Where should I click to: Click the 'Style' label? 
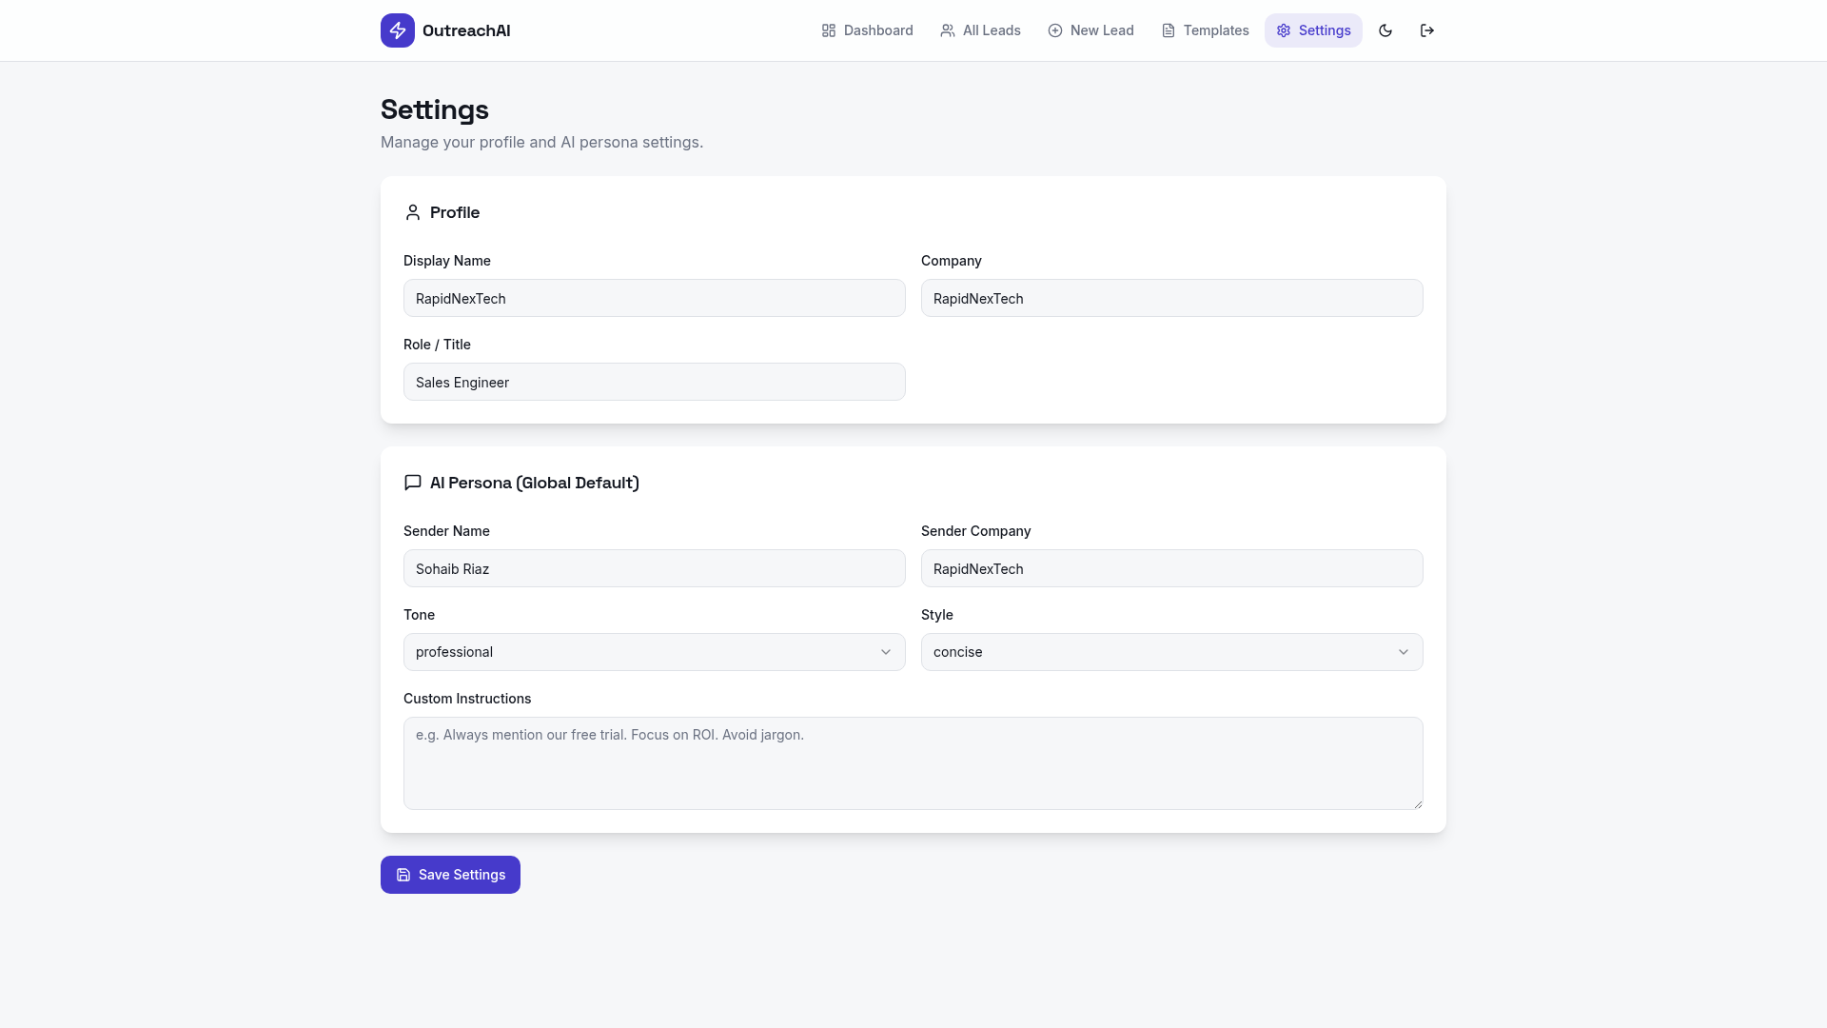point(937,615)
